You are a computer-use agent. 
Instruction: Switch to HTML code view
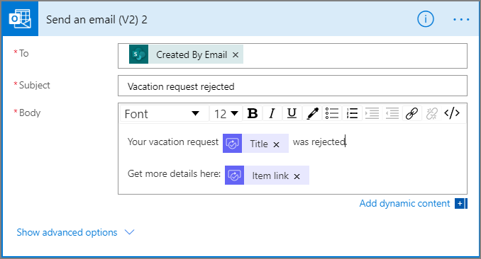tap(452, 114)
